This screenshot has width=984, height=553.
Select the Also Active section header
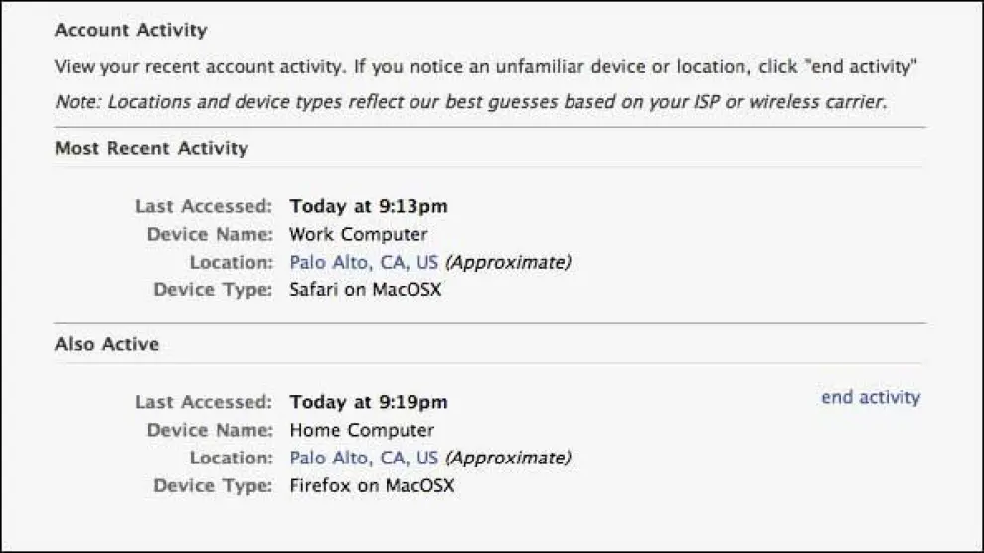pyautogui.click(x=106, y=345)
